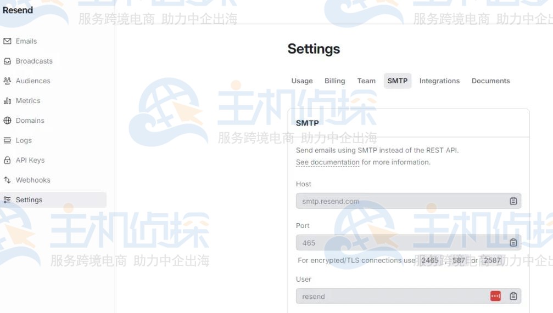Click the Host label

pyautogui.click(x=303, y=184)
